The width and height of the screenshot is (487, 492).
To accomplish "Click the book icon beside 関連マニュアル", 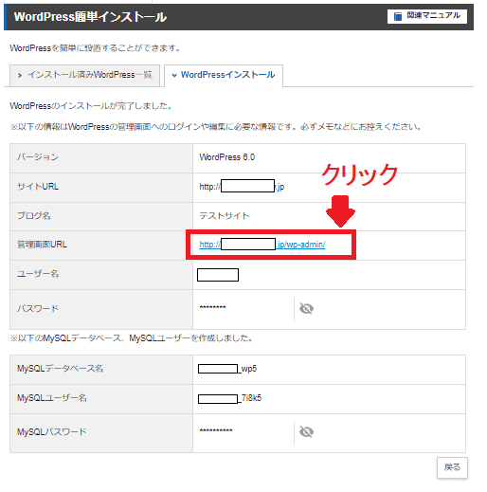I will click(x=398, y=16).
